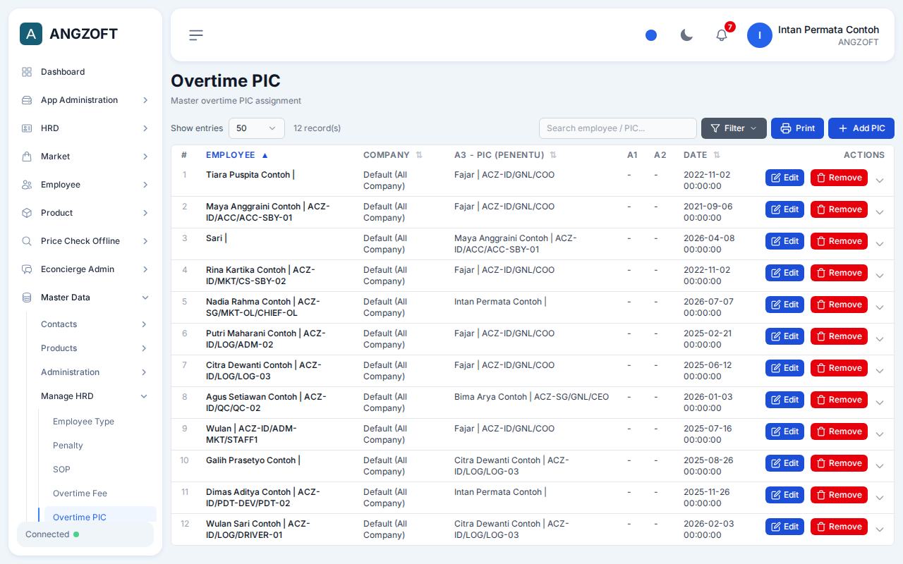The image size is (903, 564).
Task: Open the Filter dropdown
Action: 734,128
